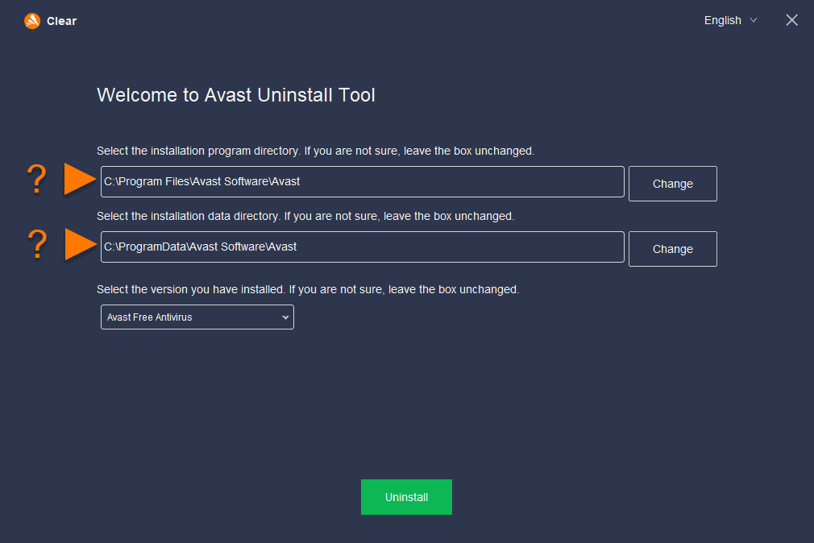Click the select installed version instruction text
Image resolution: width=814 pixels, height=543 pixels.
click(307, 289)
